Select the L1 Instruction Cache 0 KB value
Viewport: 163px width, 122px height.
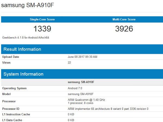71,114
